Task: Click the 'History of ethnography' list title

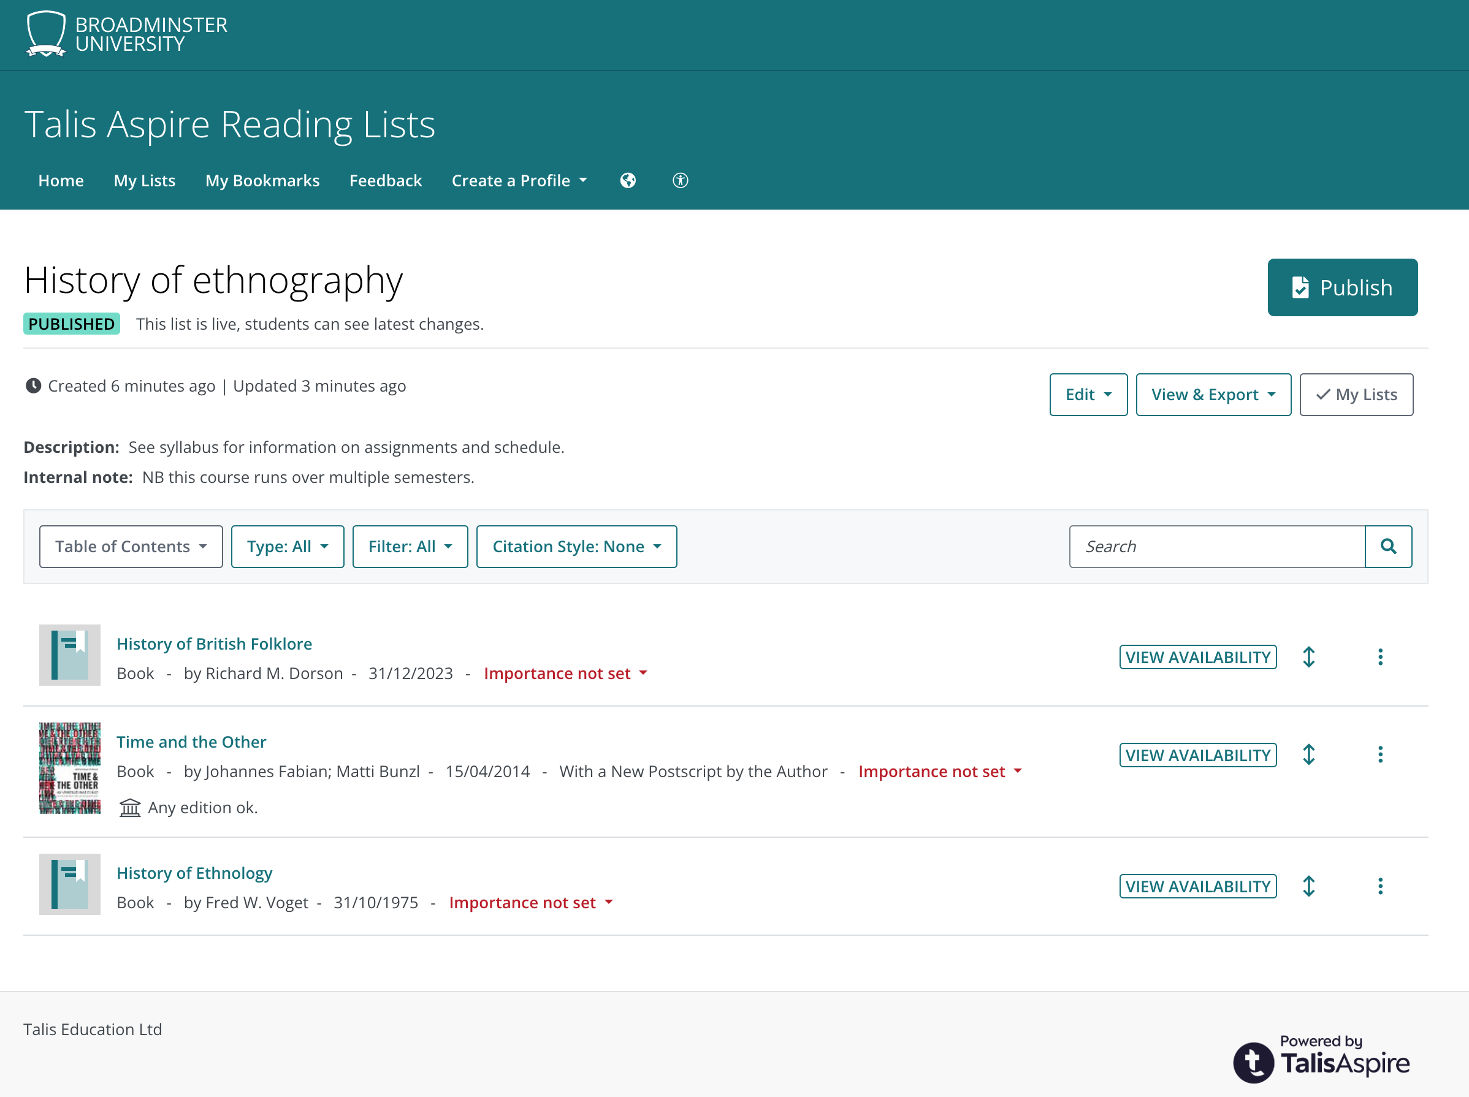Action: [213, 280]
